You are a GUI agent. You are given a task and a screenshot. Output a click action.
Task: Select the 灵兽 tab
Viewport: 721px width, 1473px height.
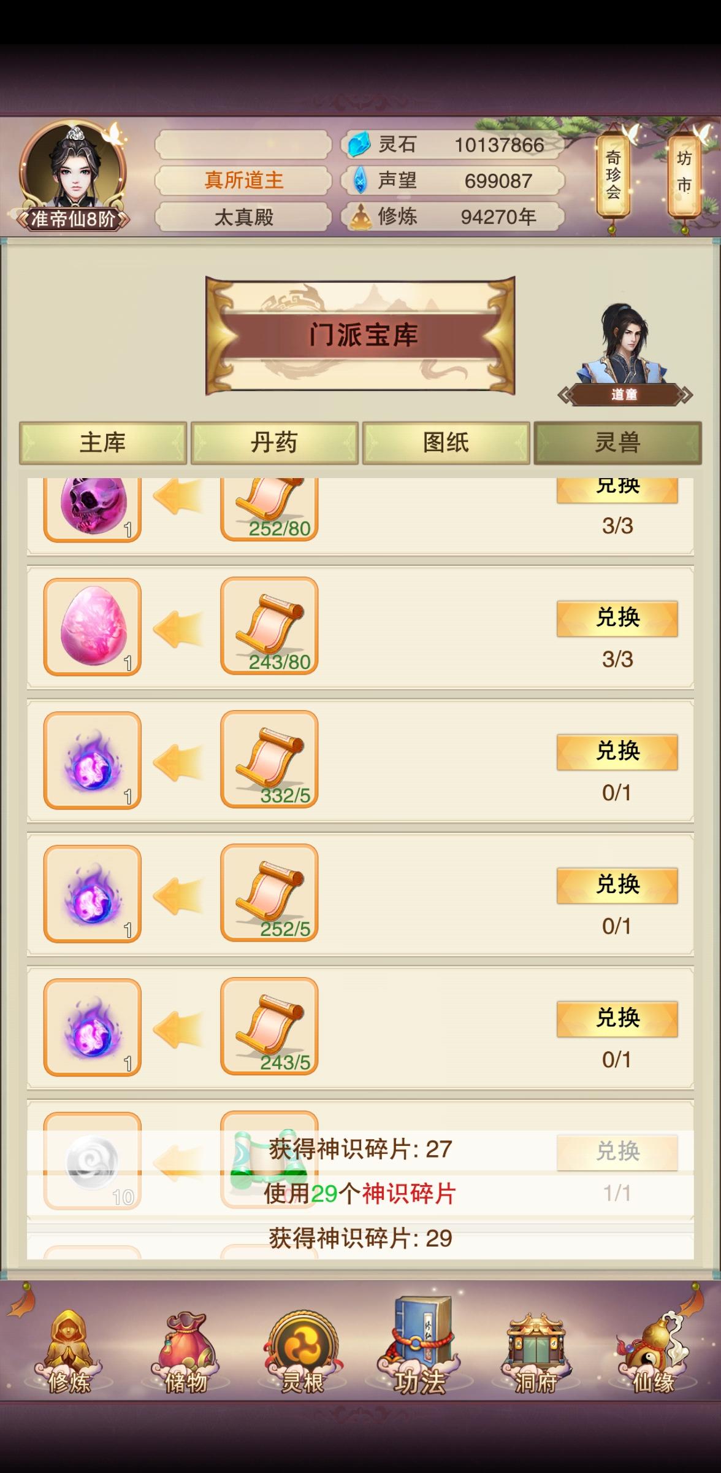[x=618, y=443]
